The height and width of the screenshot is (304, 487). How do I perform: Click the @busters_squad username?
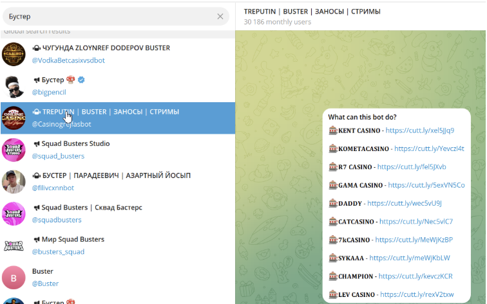[x=58, y=252]
